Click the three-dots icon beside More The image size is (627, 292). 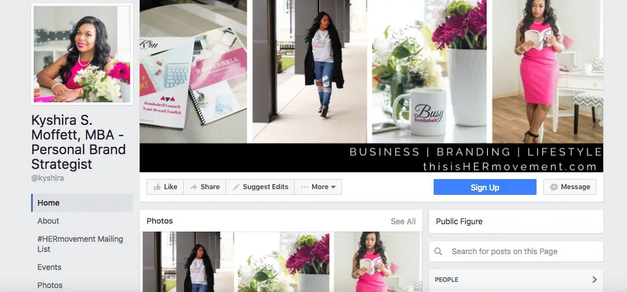(x=305, y=187)
